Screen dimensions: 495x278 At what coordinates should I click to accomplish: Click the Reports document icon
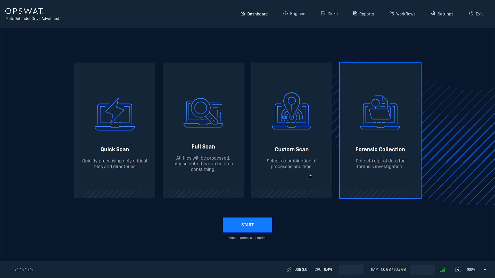(355, 13)
